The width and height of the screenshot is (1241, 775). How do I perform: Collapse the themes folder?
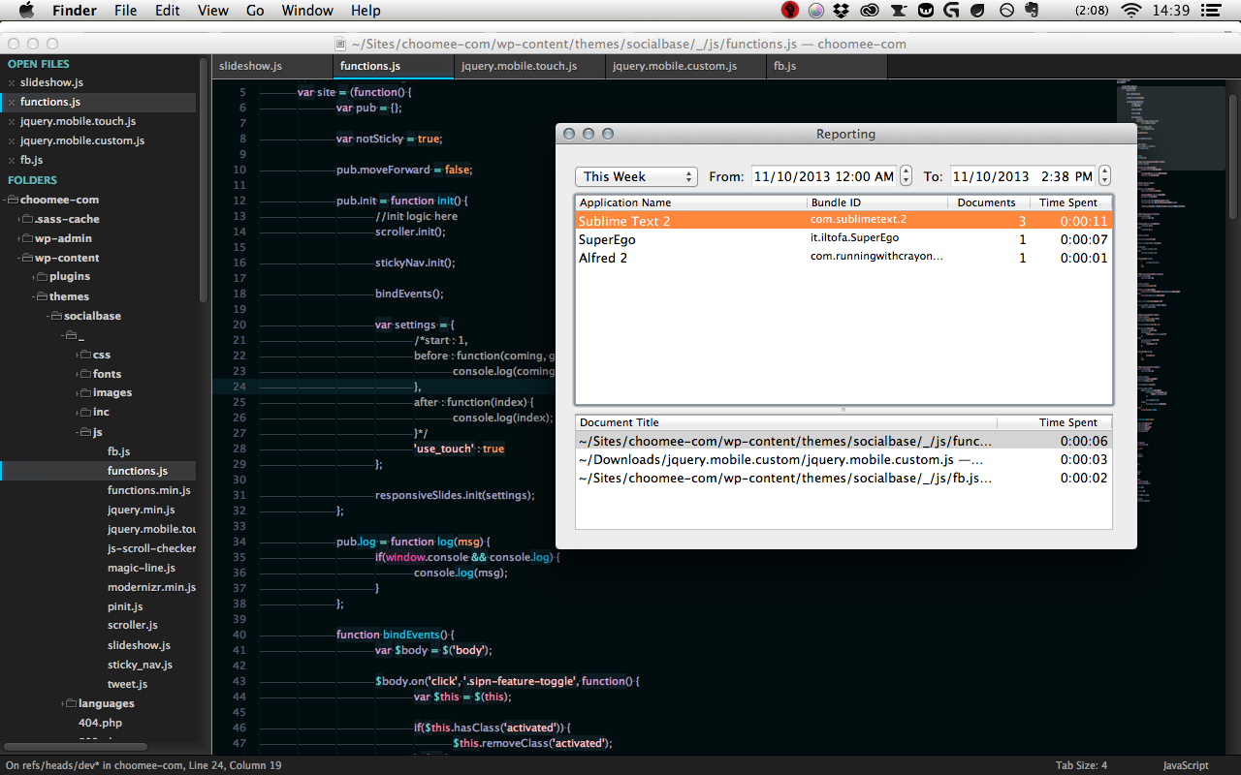pyautogui.click(x=34, y=296)
